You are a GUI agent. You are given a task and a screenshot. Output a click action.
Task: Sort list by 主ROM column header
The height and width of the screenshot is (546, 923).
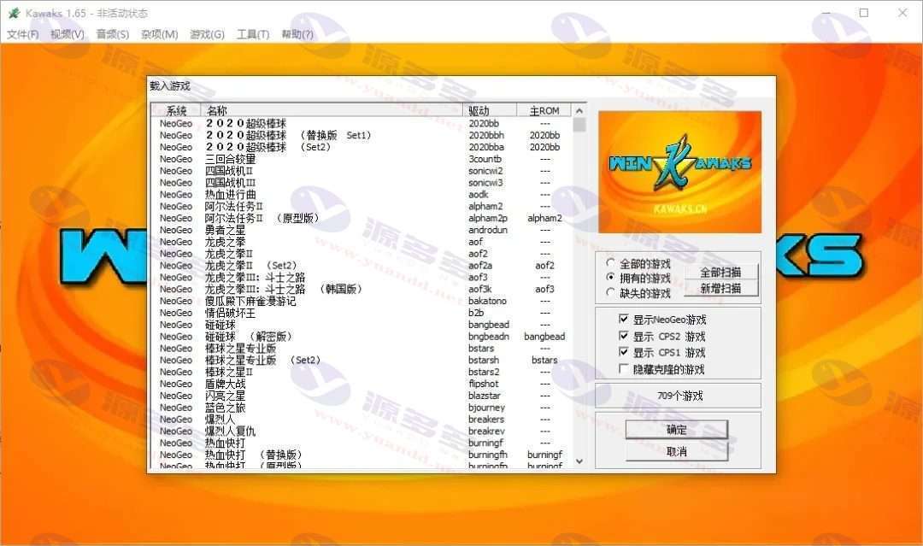pos(544,110)
